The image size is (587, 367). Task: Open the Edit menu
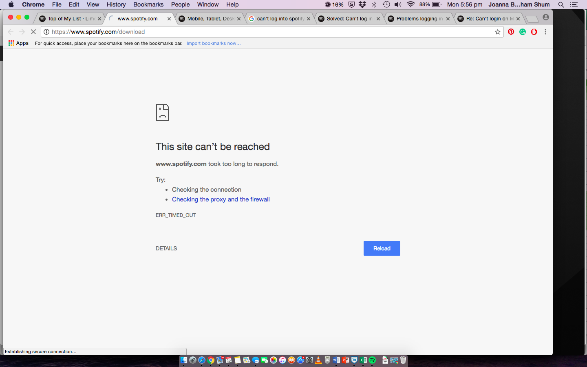tap(74, 4)
